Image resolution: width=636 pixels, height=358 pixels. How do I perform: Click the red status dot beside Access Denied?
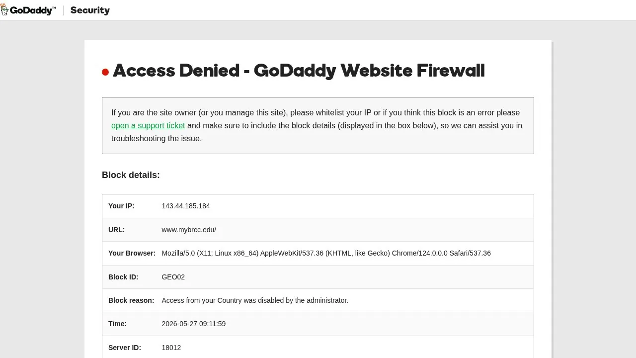point(105,72)
